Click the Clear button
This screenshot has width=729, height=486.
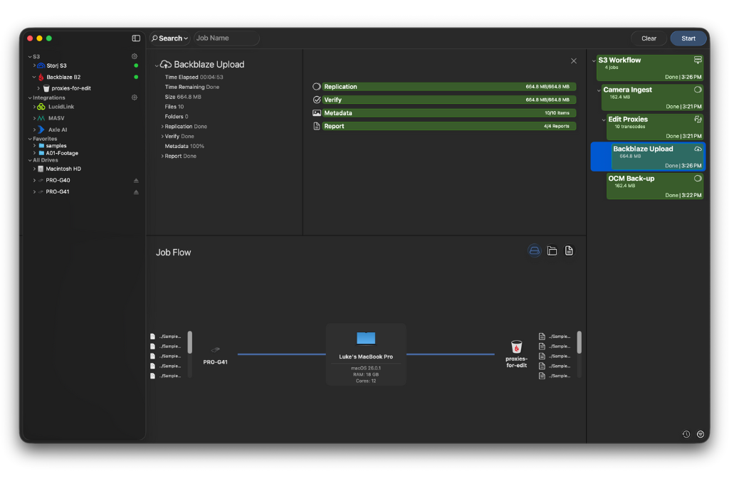[x=648, y=38]
